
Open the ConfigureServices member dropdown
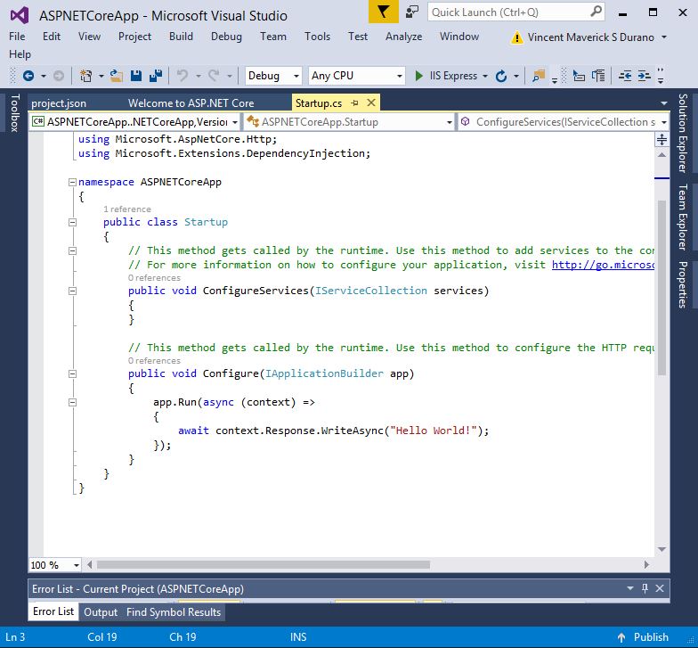564,121
